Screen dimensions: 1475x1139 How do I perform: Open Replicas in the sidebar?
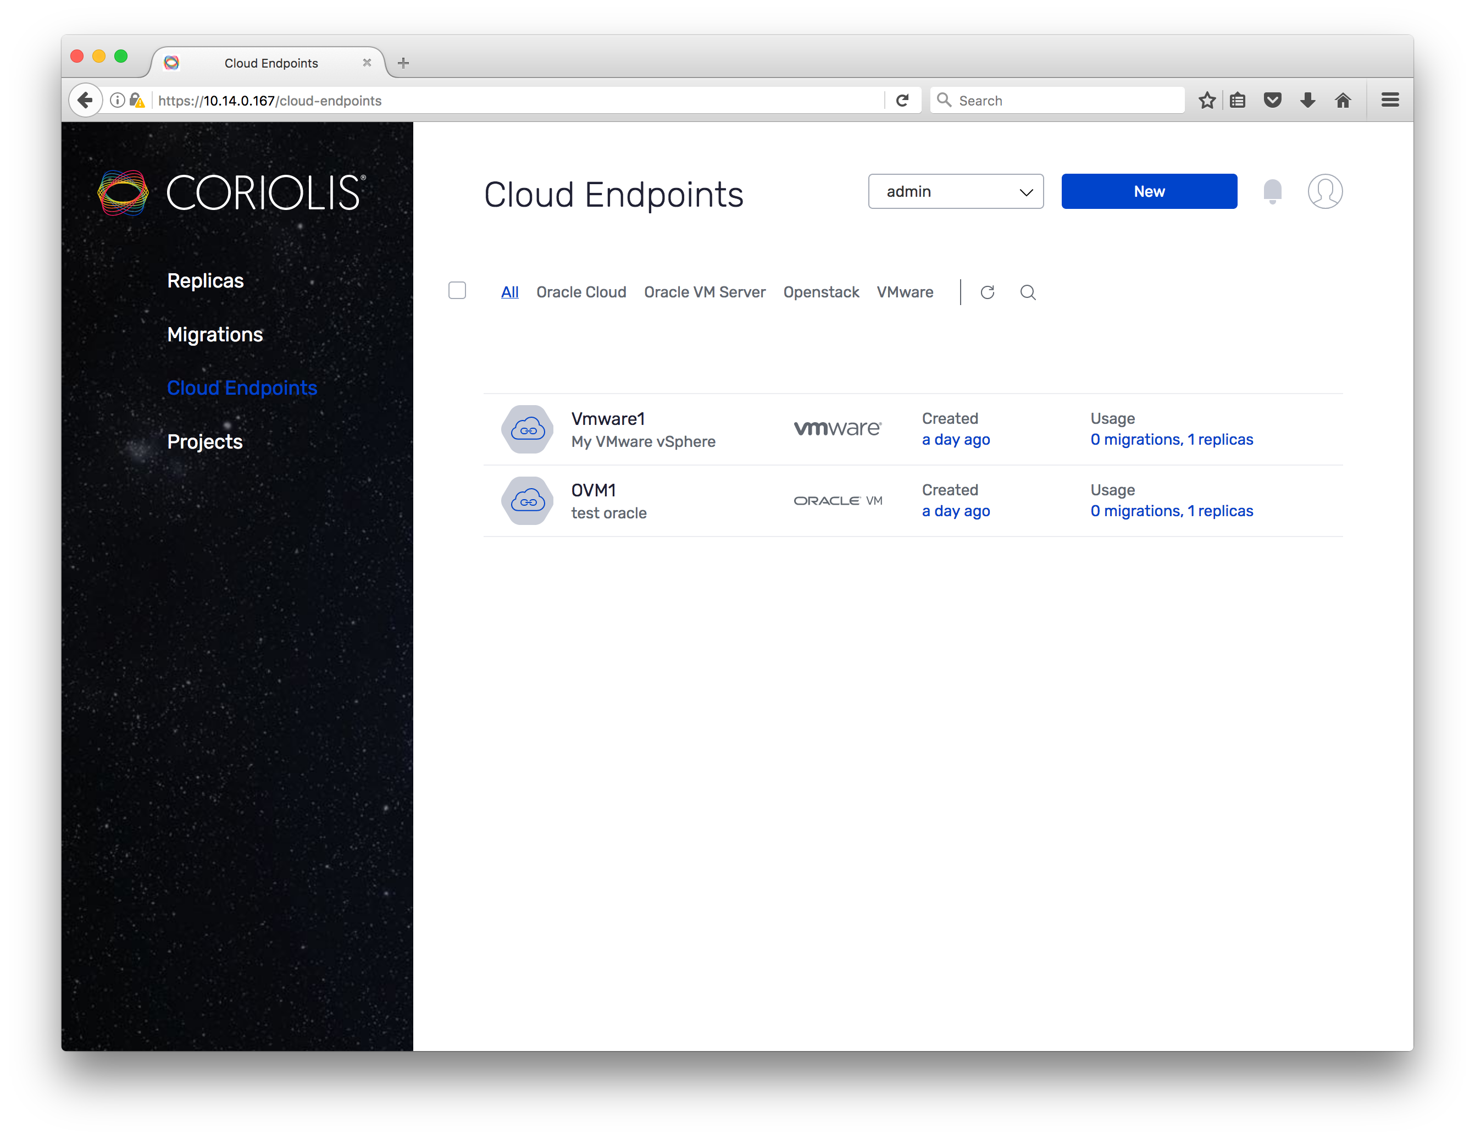click(x=206, y=280)
